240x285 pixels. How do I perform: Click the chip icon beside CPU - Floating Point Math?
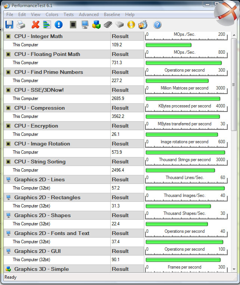(x=8, y=54)
